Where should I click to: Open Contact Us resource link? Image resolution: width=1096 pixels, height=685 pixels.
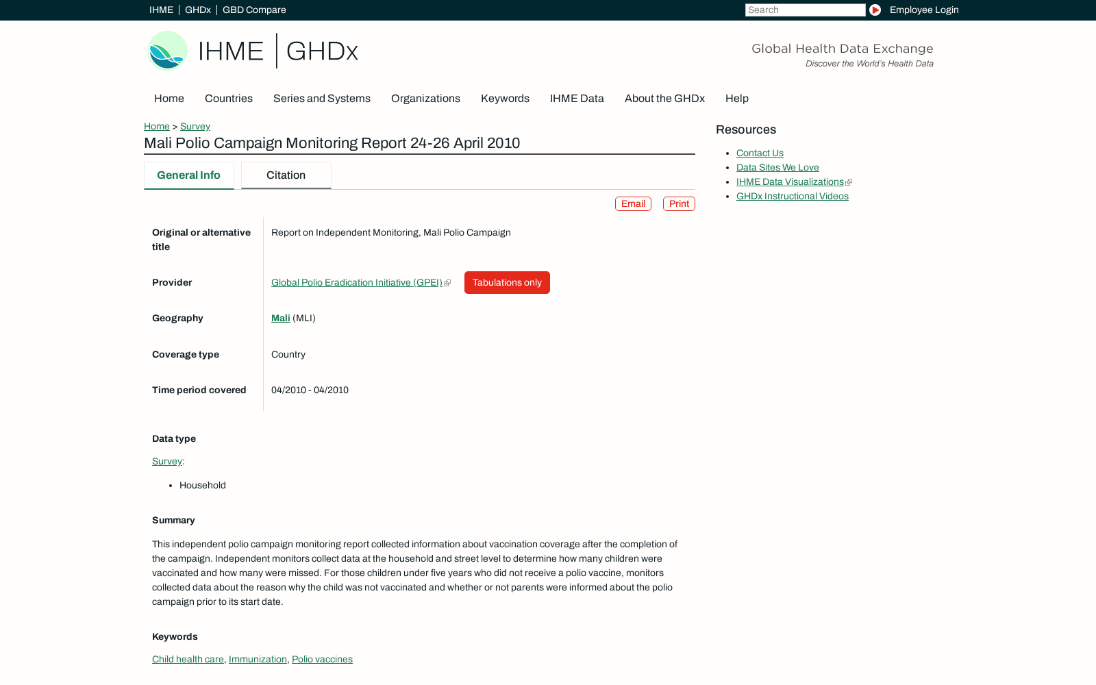[x=760, y=153]
